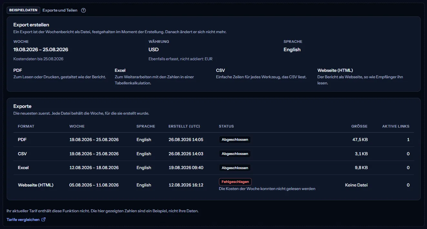Select the USD currency value
Screen dimensions: 427x229
[154, 50]
